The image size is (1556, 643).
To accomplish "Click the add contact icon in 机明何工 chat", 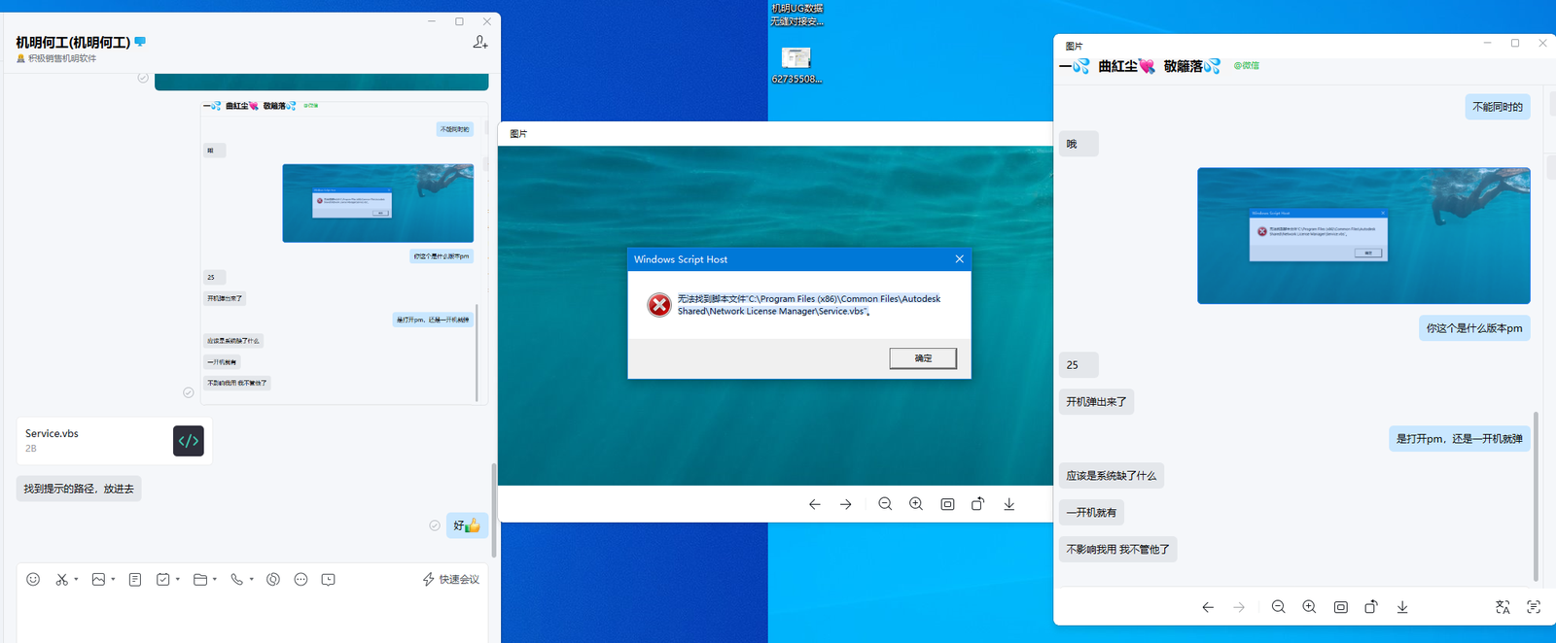I will 480,42.
